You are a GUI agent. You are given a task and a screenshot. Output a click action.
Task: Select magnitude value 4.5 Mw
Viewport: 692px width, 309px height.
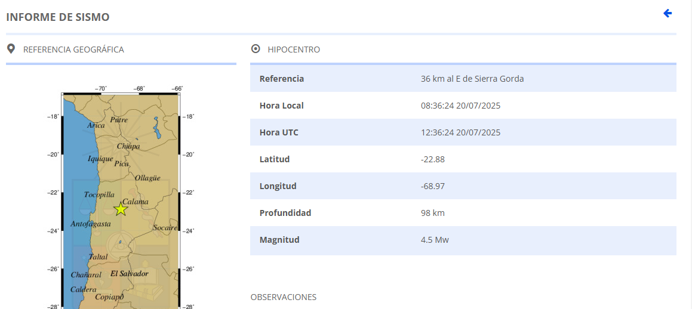coord(435,240)
